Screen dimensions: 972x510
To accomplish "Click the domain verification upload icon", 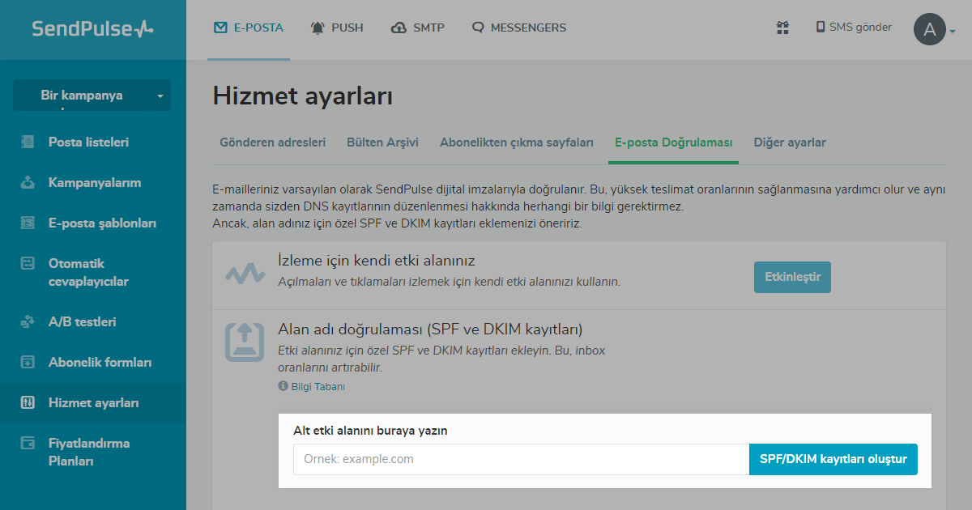I will click(x=245, y=342).
